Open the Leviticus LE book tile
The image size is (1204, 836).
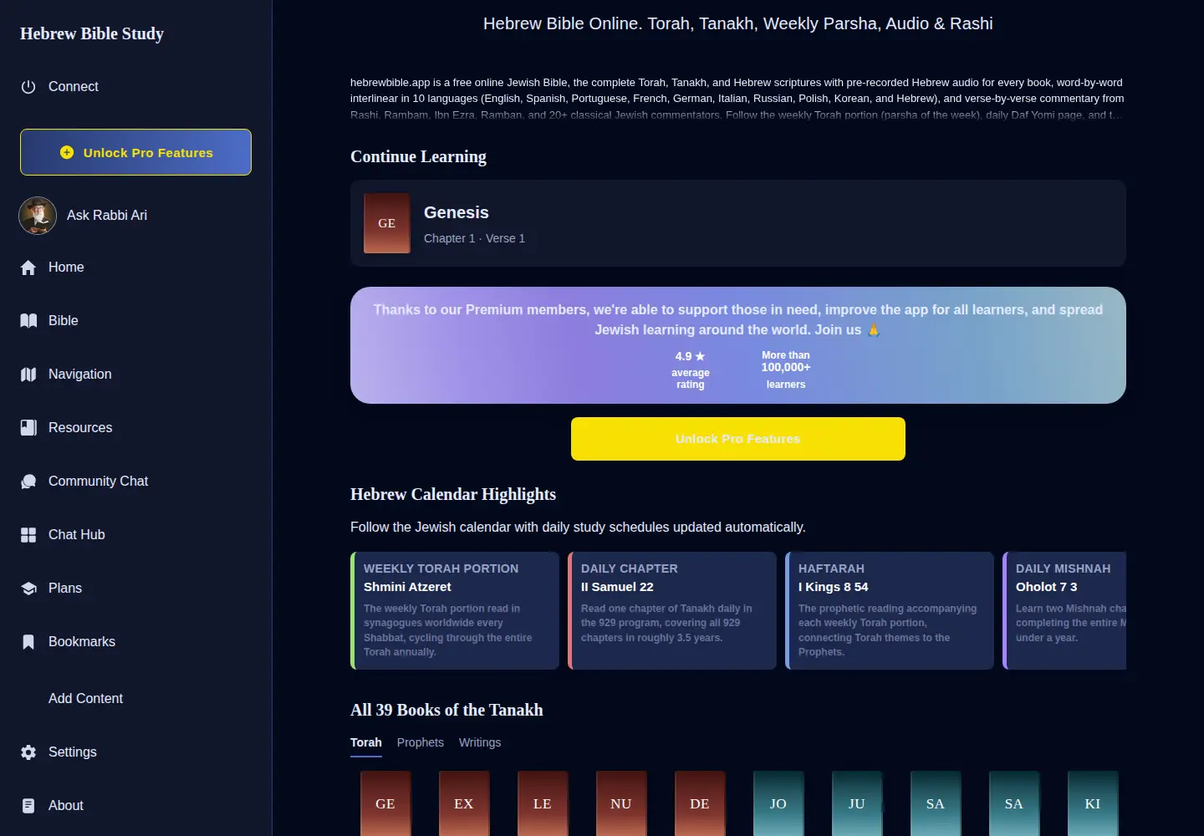543,803
